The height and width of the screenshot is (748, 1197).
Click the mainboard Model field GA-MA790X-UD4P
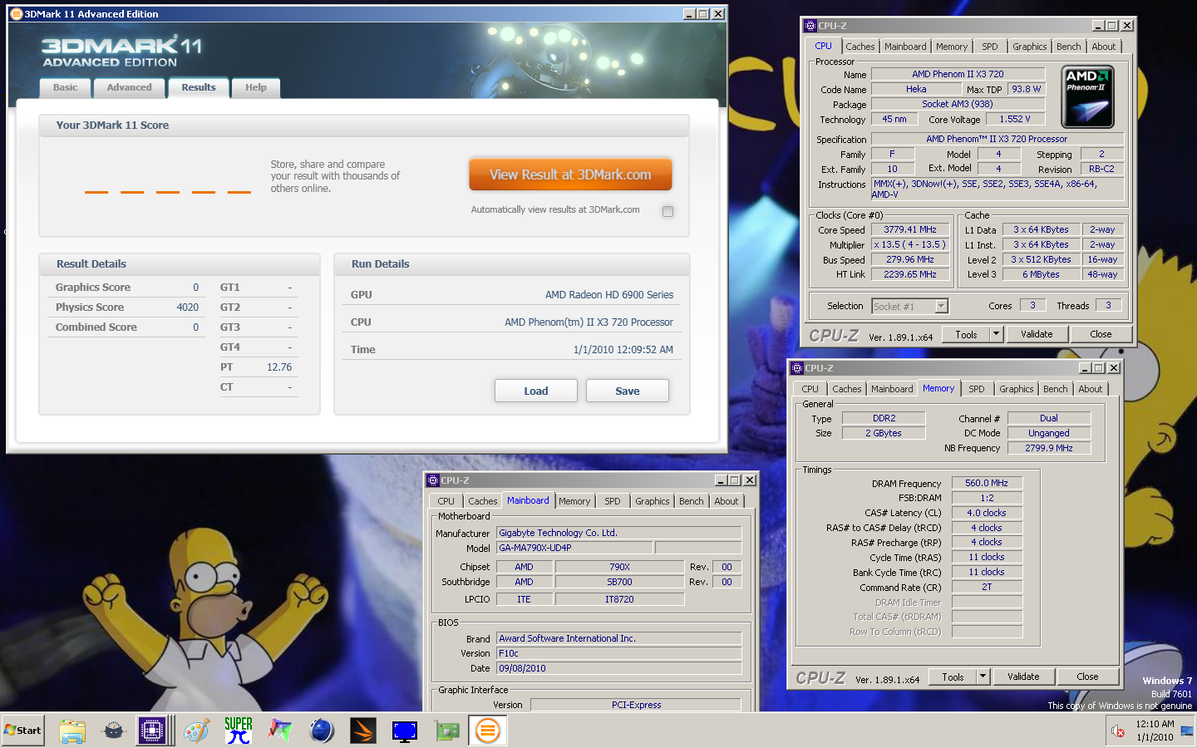[574, 548]
